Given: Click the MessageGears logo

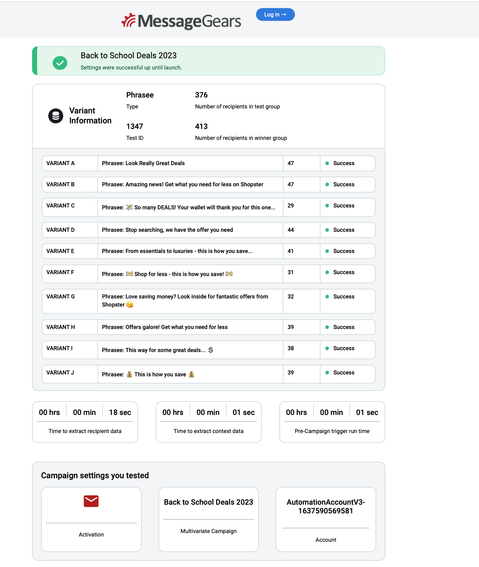Looking at the screenshot, I should point(181,21).
